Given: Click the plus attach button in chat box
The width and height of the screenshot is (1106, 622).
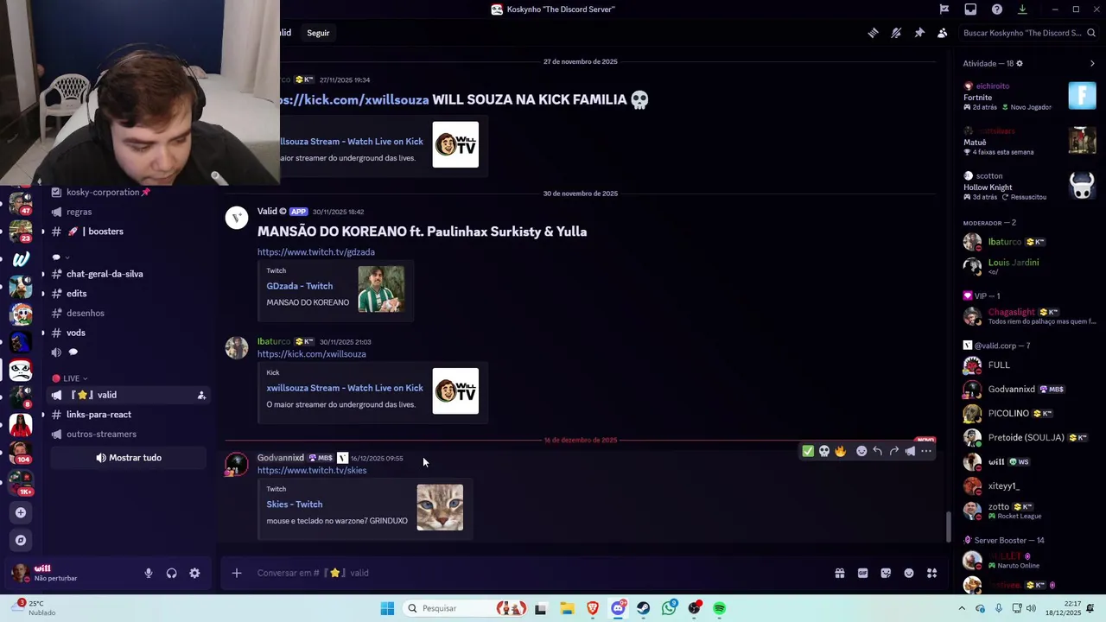Looking at the screenshot, I should click(236, 573).
